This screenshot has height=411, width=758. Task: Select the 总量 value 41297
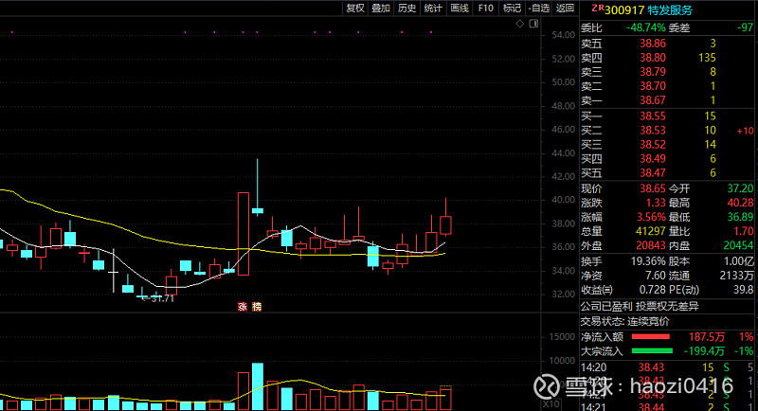tap(650, 231)
